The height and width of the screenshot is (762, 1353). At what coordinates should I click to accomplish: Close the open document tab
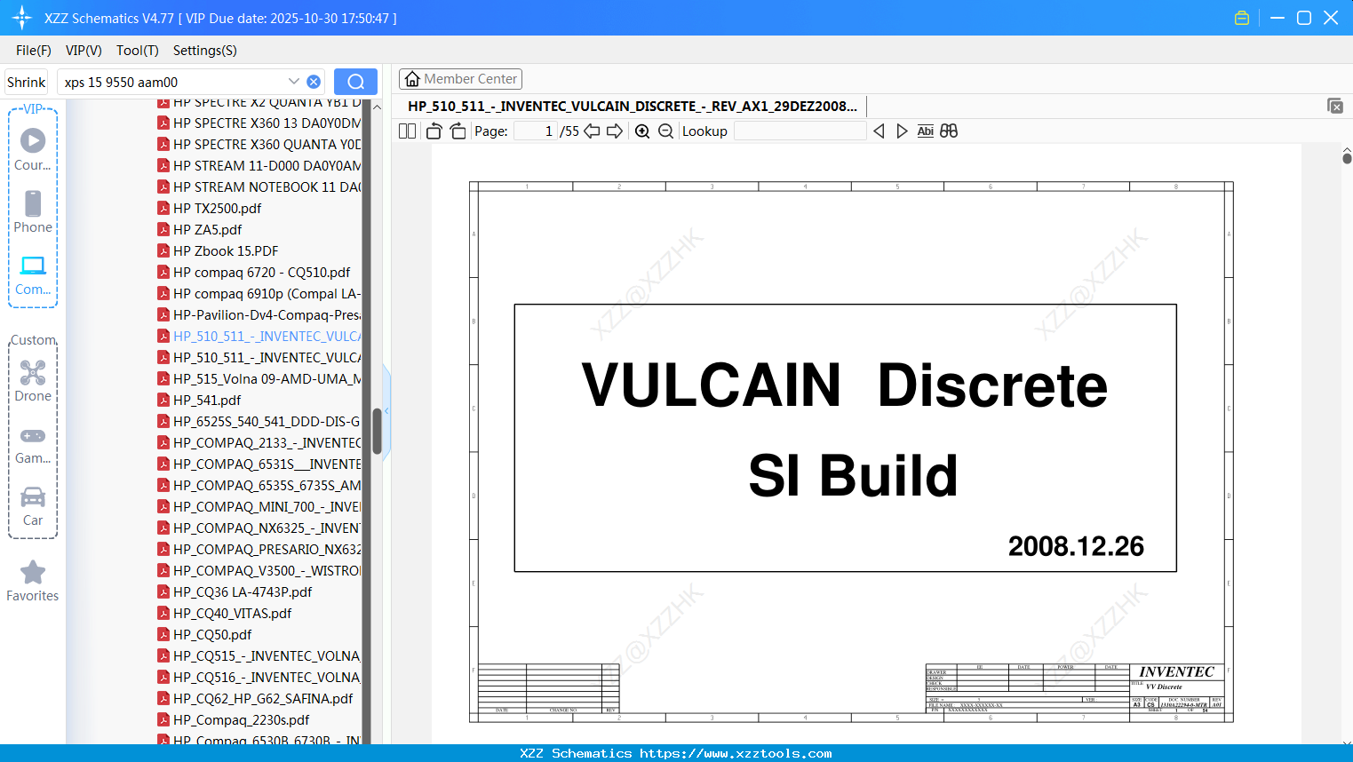point(1335,106)
